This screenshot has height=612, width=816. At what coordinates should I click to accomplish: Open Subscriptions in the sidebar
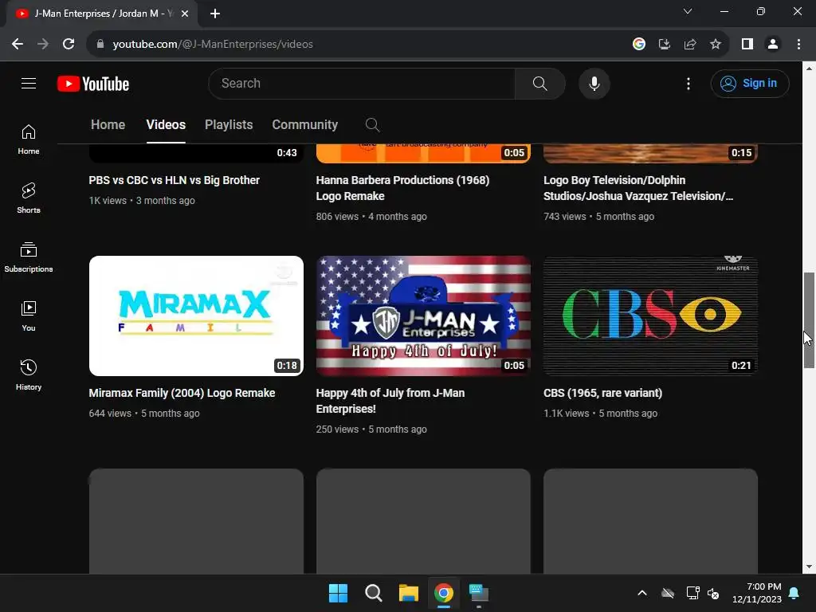click(29, 257)
